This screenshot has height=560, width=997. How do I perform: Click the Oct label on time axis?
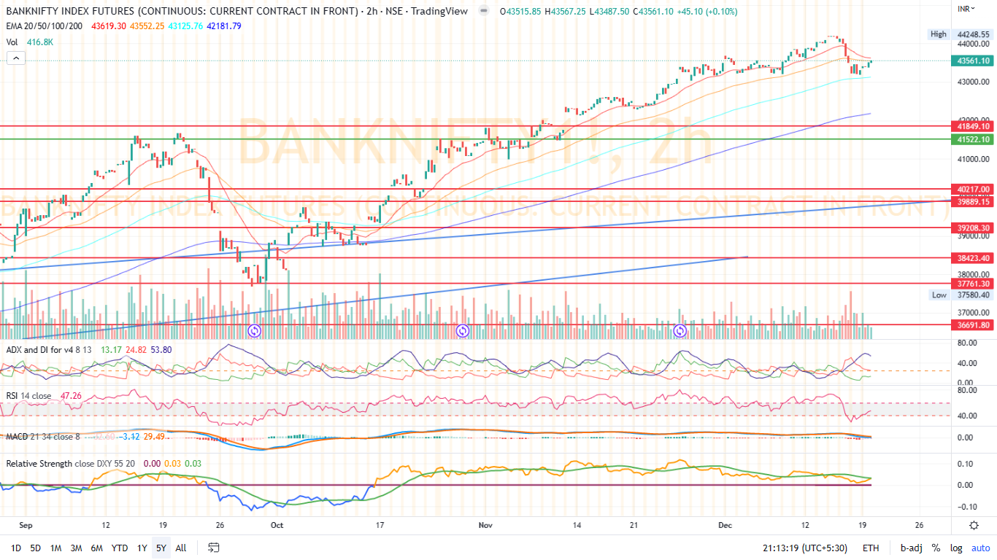tap(277, 525)
